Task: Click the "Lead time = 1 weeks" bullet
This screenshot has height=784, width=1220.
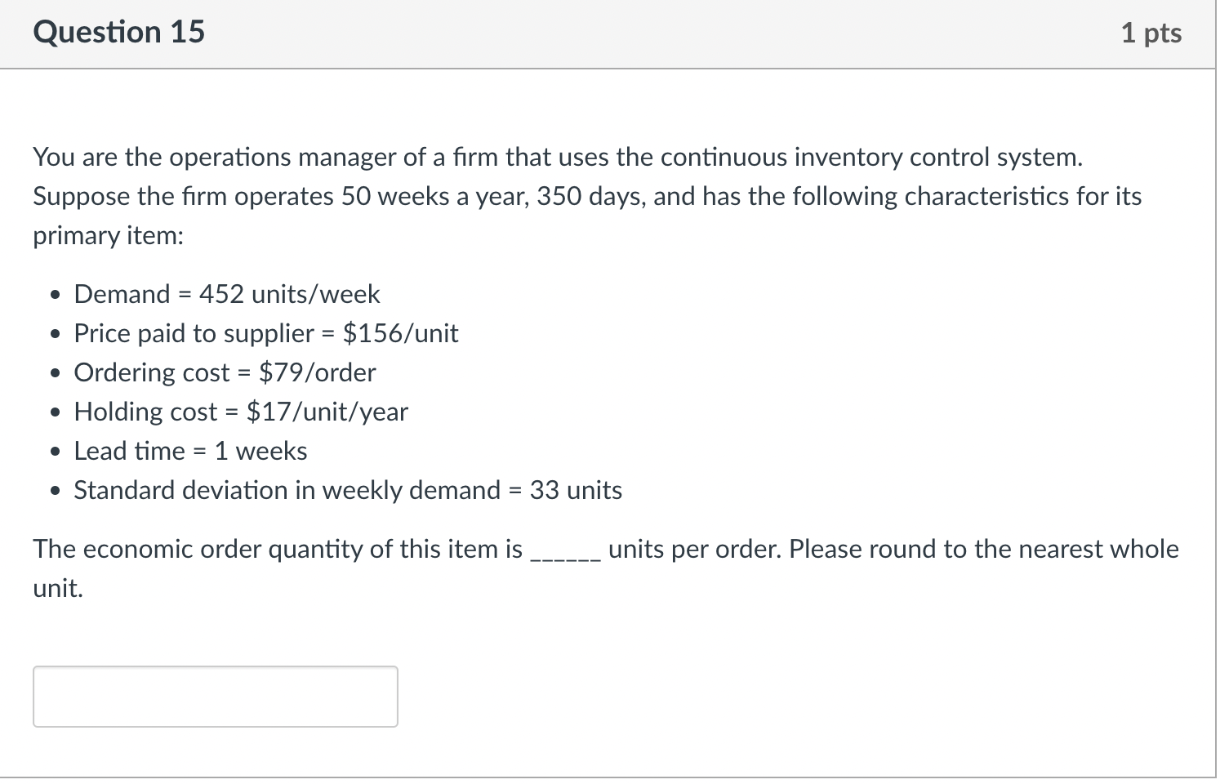Action: point(190,451)
